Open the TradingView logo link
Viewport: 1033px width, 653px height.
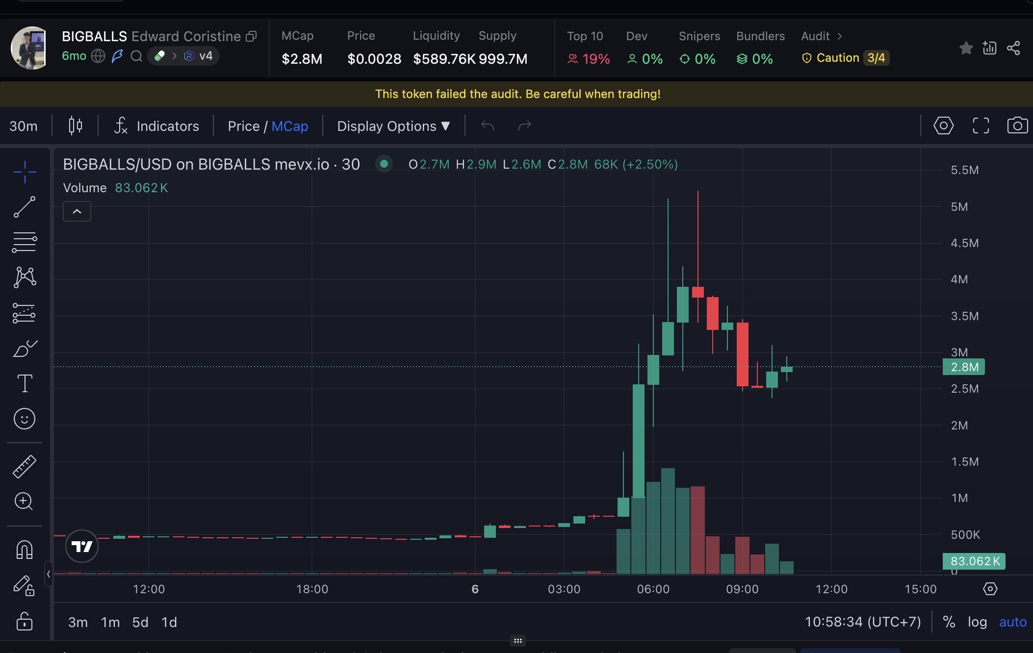click(x=82, y=546)
